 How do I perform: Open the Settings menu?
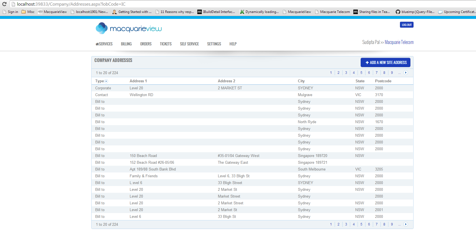(x=214, y=44)
